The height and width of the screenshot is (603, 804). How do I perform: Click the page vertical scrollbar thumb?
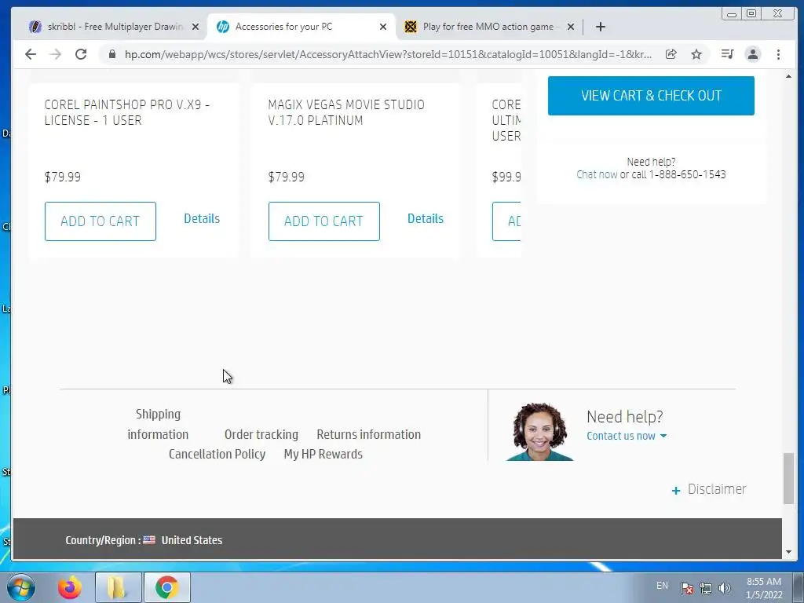788,478
